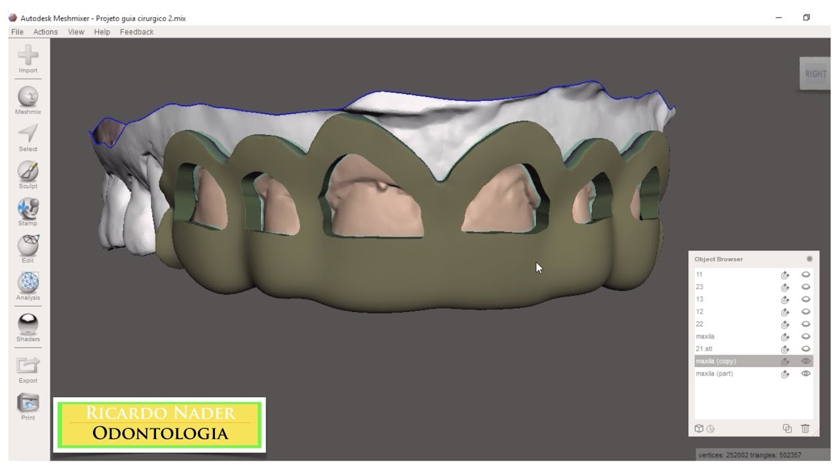Click the magnet snap icon for object 12
Viewport: 839px width, 472px height.
point(785,312)
